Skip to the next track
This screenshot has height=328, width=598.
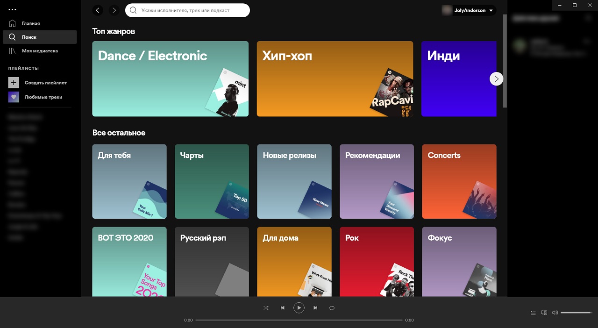315,308
